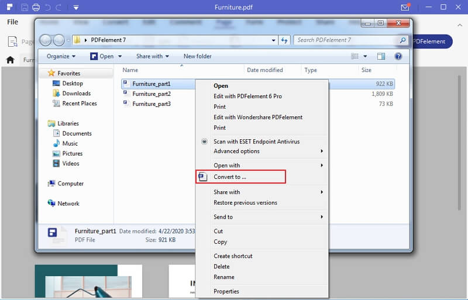Choose Edit with Wondershare PDFelement
This screenshot has width=468, height=300.
pos(258,118)
